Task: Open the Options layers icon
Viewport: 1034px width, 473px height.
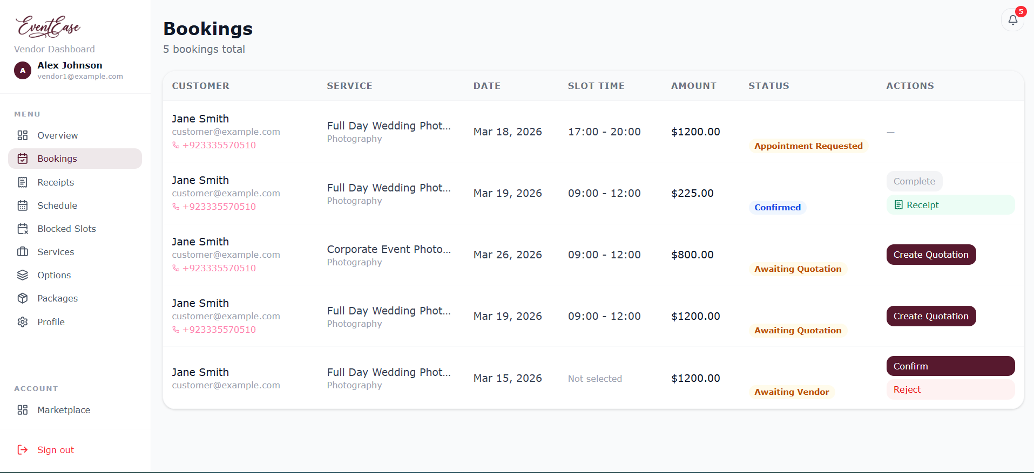Action: [22, 275]
